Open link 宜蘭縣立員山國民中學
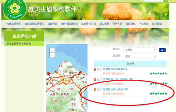176x112 pixels. coord(115,89)
